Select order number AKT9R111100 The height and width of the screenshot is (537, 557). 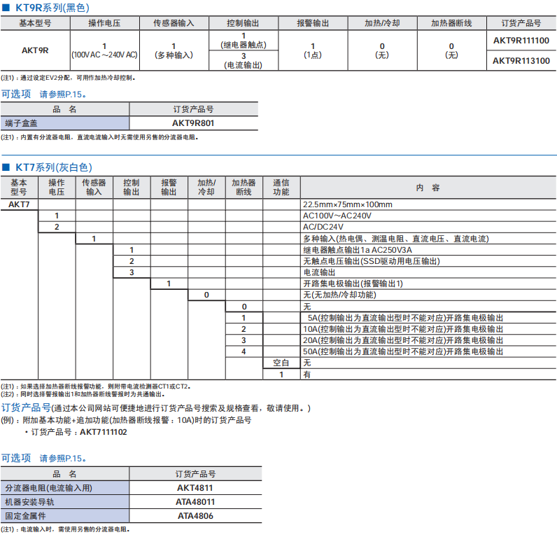click(x=521, y=41)
